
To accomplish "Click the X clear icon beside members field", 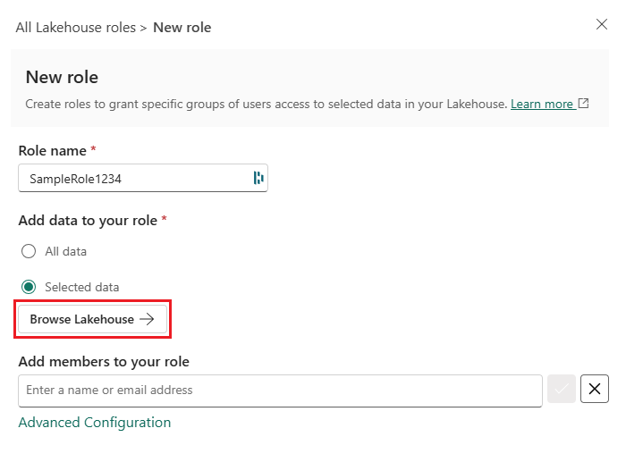I will pos(595,389).
